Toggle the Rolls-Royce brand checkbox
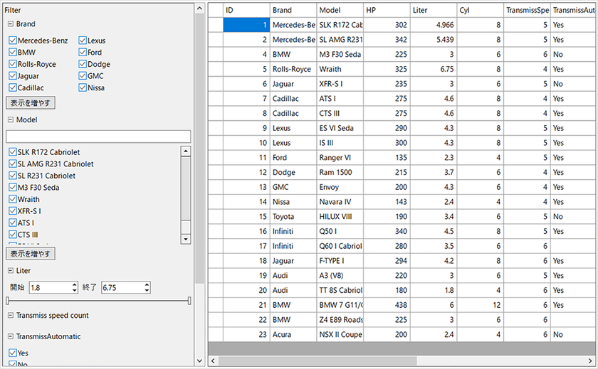 coord(13,64)
